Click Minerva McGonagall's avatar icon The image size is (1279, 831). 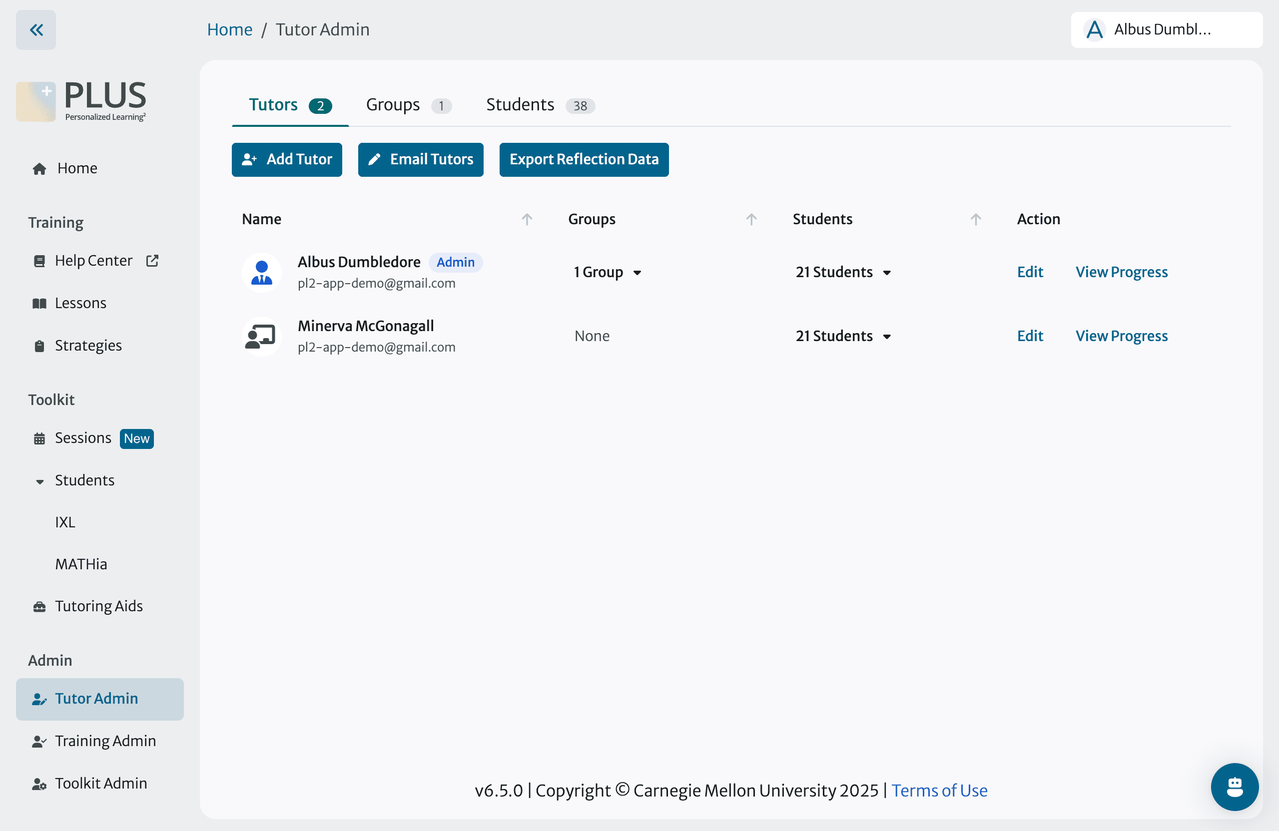click(262, 336)
